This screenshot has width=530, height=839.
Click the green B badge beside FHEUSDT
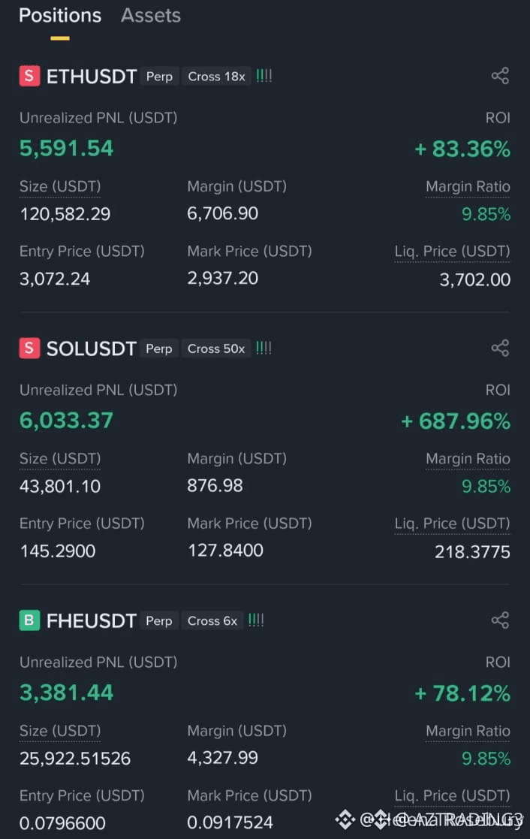[29, 620]
